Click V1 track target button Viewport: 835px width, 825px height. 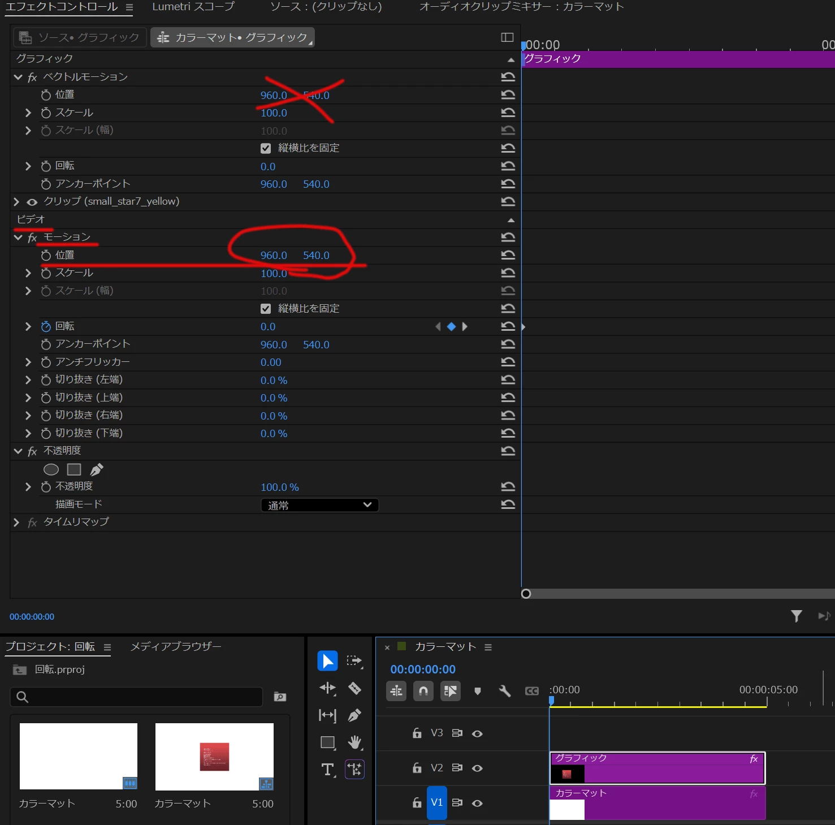pyautogui.click(x=437, y=802)
